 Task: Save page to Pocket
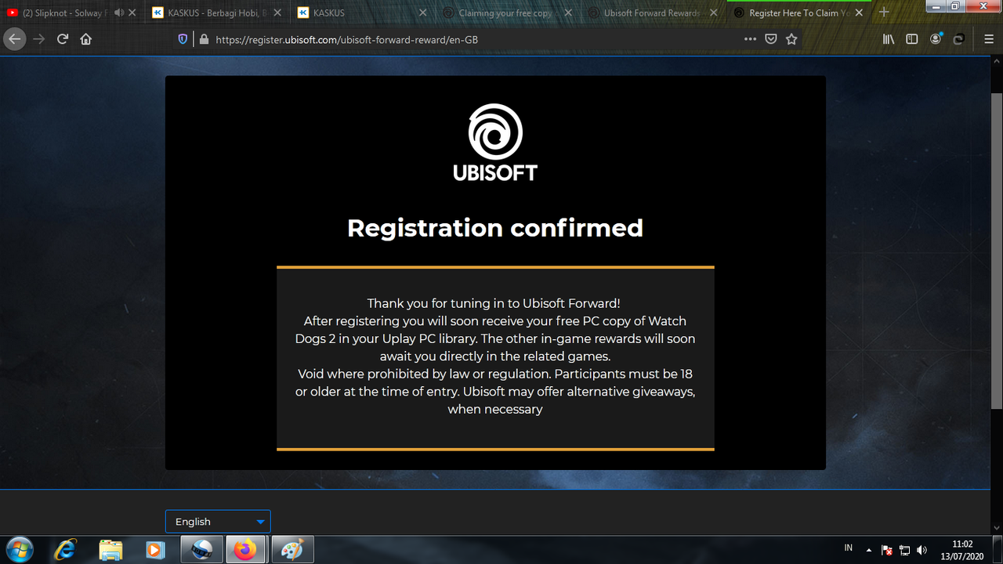771,39
